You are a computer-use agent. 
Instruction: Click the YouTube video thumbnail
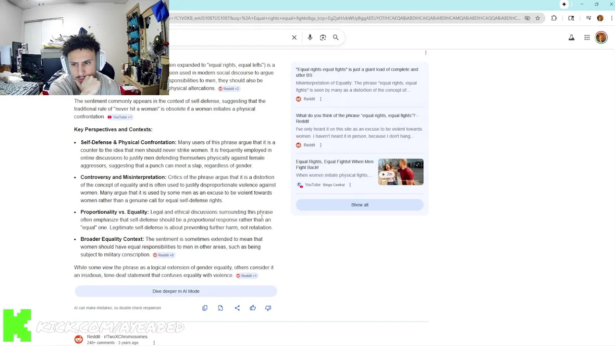pos(401,172)
